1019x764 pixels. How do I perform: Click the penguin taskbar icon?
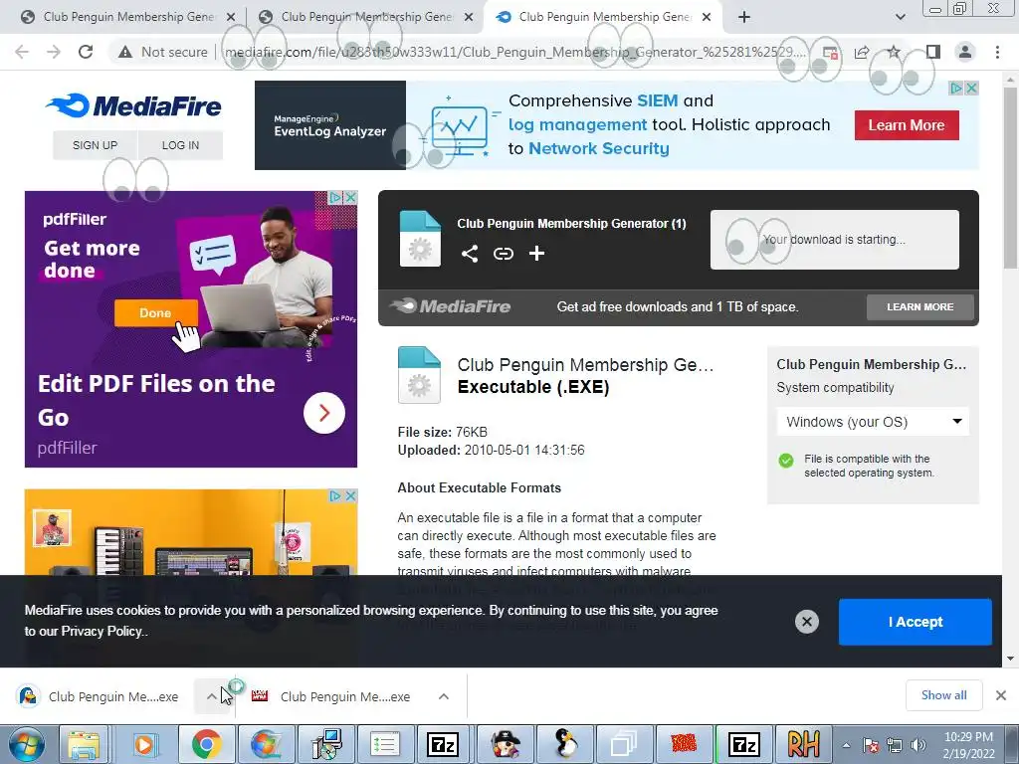coord(566,744)
